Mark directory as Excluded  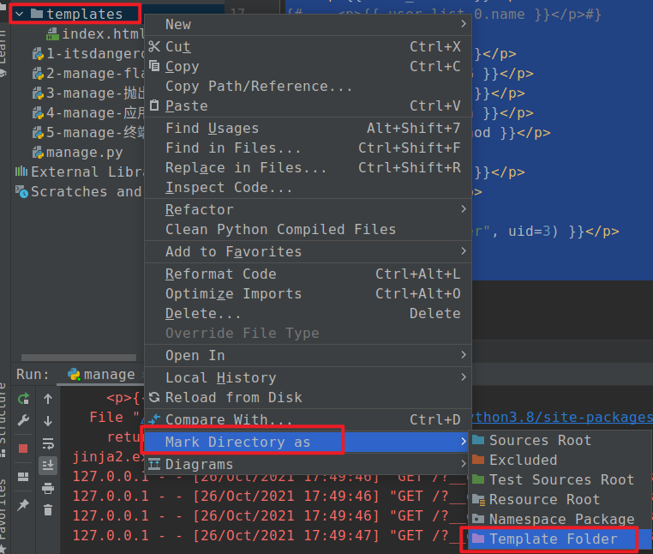pos(560,461)
